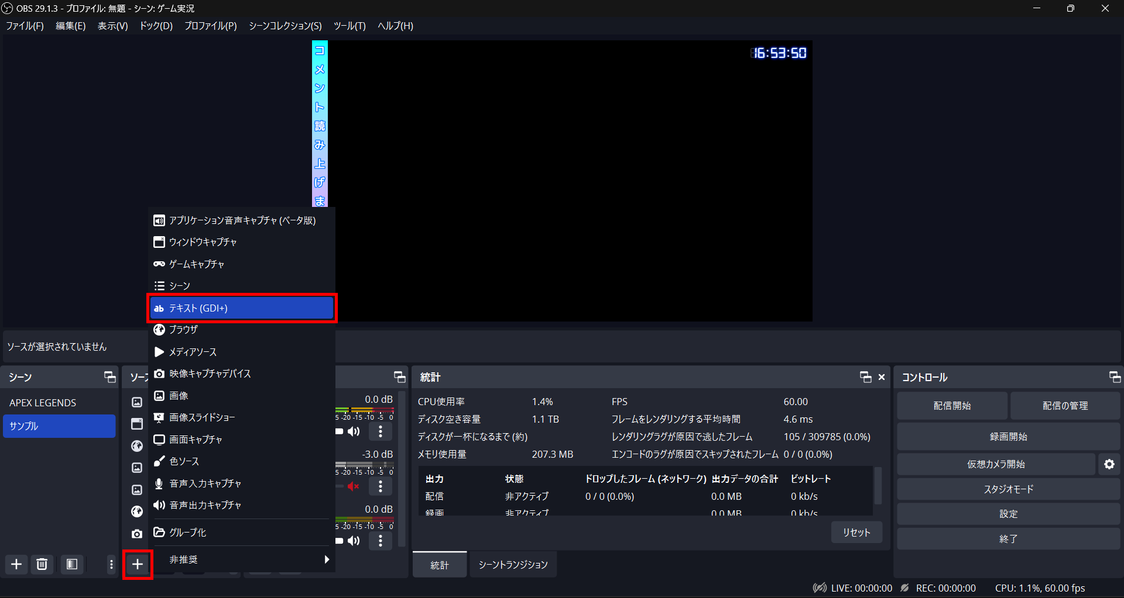The height and width of the screenshot is (598, 1124).
Task: Click add source plus button
Action: (x=138, y=564)
